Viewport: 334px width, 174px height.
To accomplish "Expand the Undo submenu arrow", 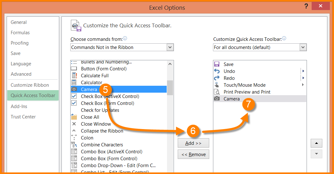I will point(303,71).
